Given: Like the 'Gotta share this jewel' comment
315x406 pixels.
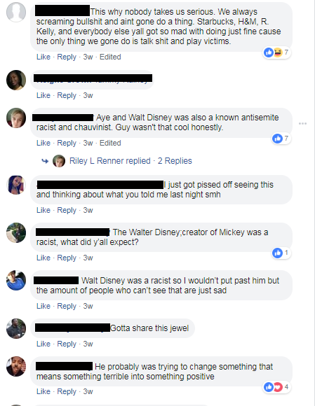Looking at the screenshot, I should click(43, 344).
